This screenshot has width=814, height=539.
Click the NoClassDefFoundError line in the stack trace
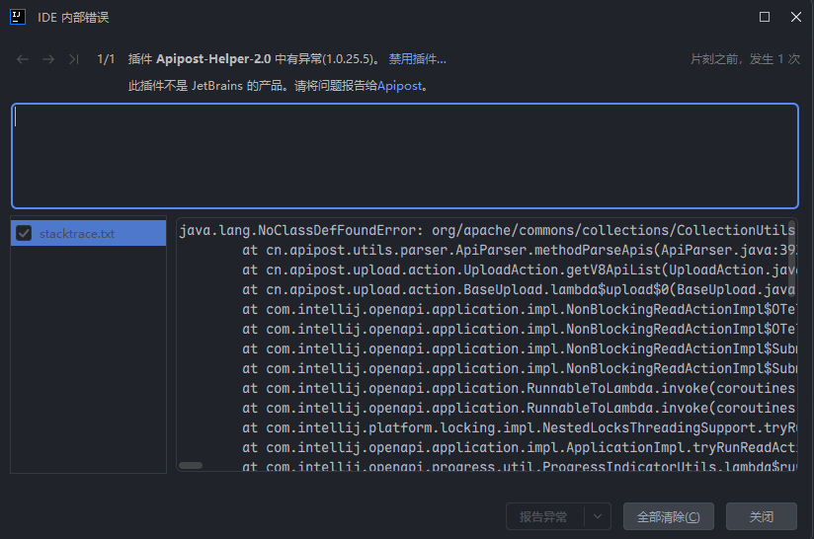click(x=487, y=230)
